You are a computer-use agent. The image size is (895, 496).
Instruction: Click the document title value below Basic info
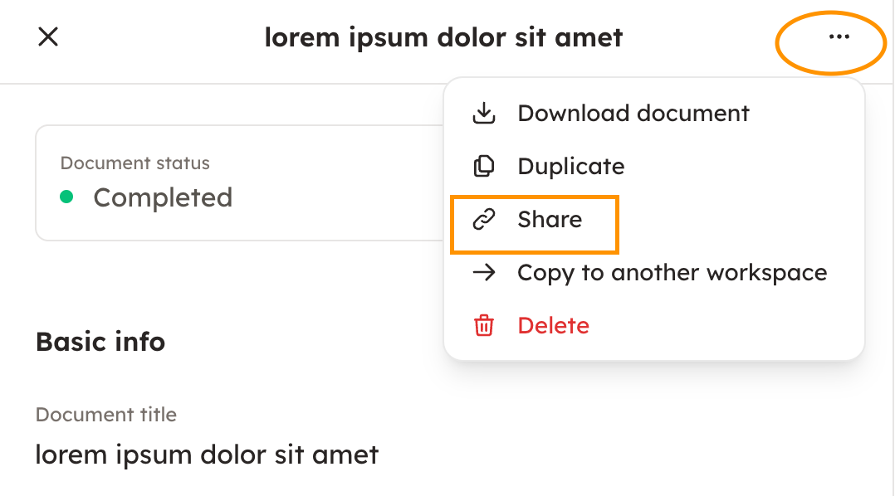coord(207,455)
